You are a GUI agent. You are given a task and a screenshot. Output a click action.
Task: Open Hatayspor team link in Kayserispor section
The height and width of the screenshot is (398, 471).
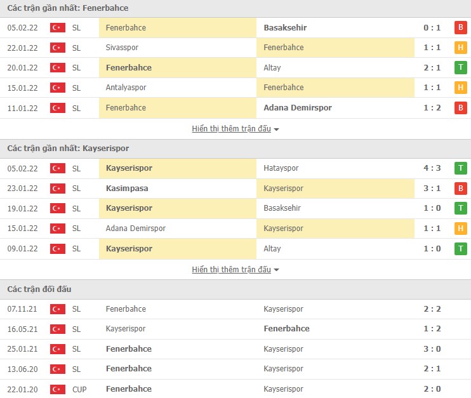click(281, 168)
